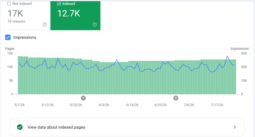Click help icon in Not indexed card
Image resolution: width=255 pixels, height=137 pixels.
45,25
